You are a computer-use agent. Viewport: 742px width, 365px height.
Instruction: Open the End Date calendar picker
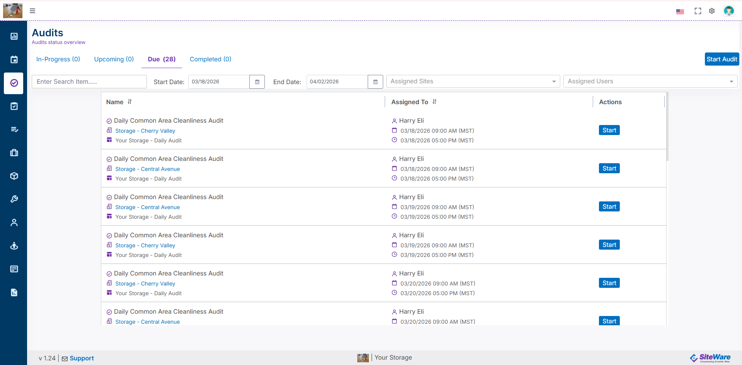(x=375, y=82)
